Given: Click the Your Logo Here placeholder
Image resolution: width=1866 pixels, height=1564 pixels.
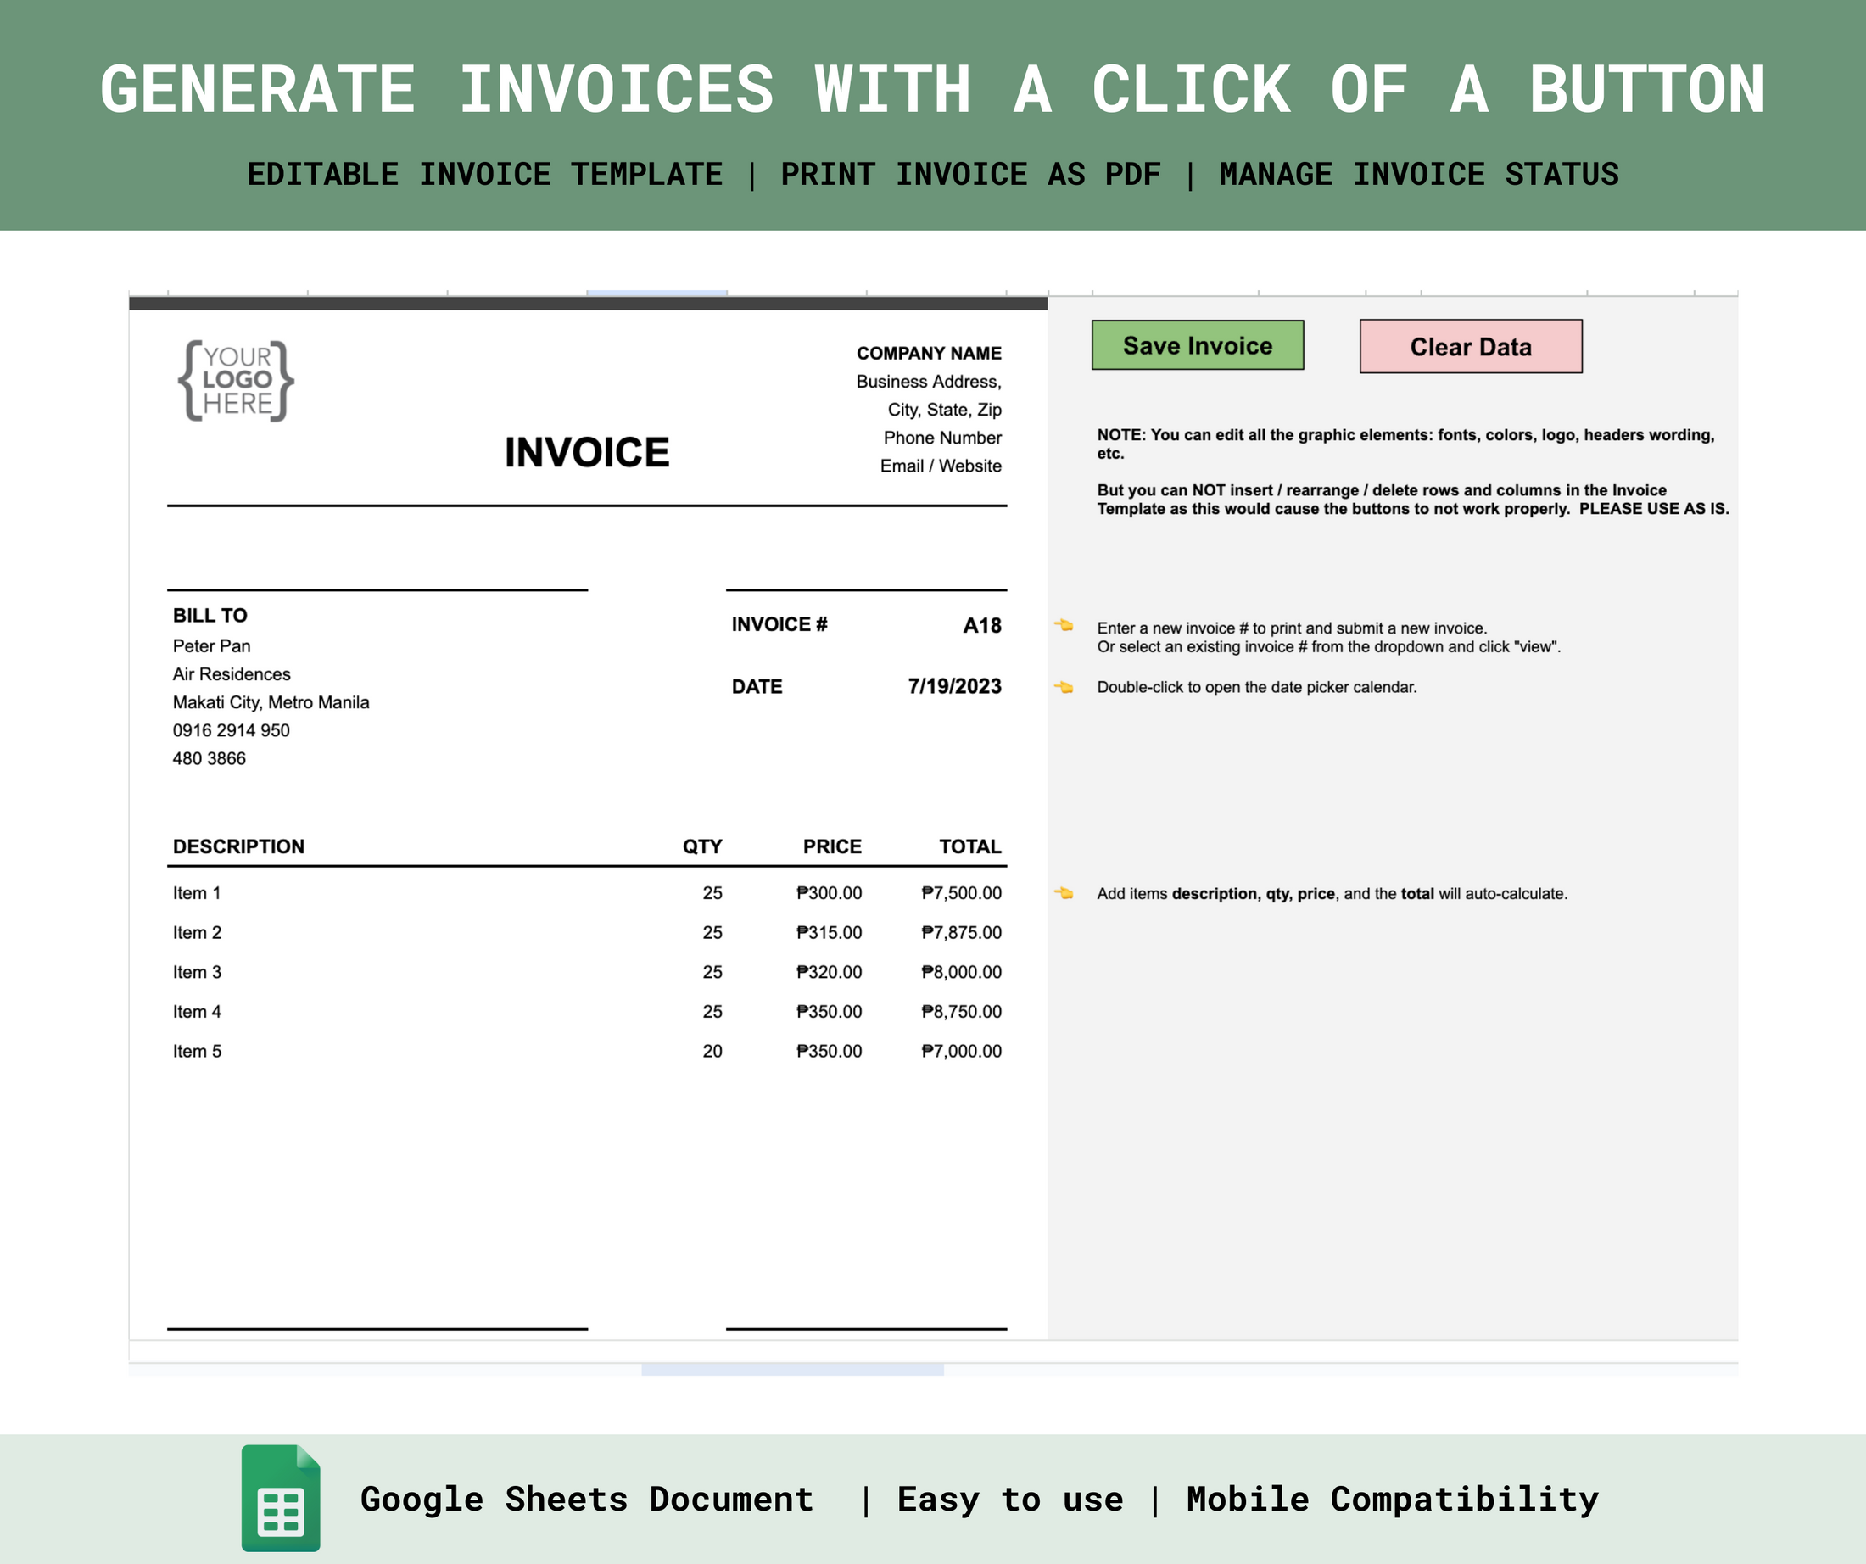Looking at the screenshot, I should coord(238,380).
